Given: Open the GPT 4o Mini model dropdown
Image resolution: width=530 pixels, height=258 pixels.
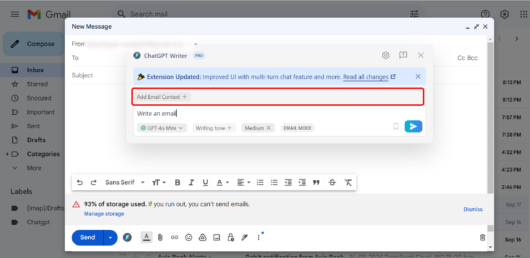Looking at the screenshot, I should click(162, 128).
